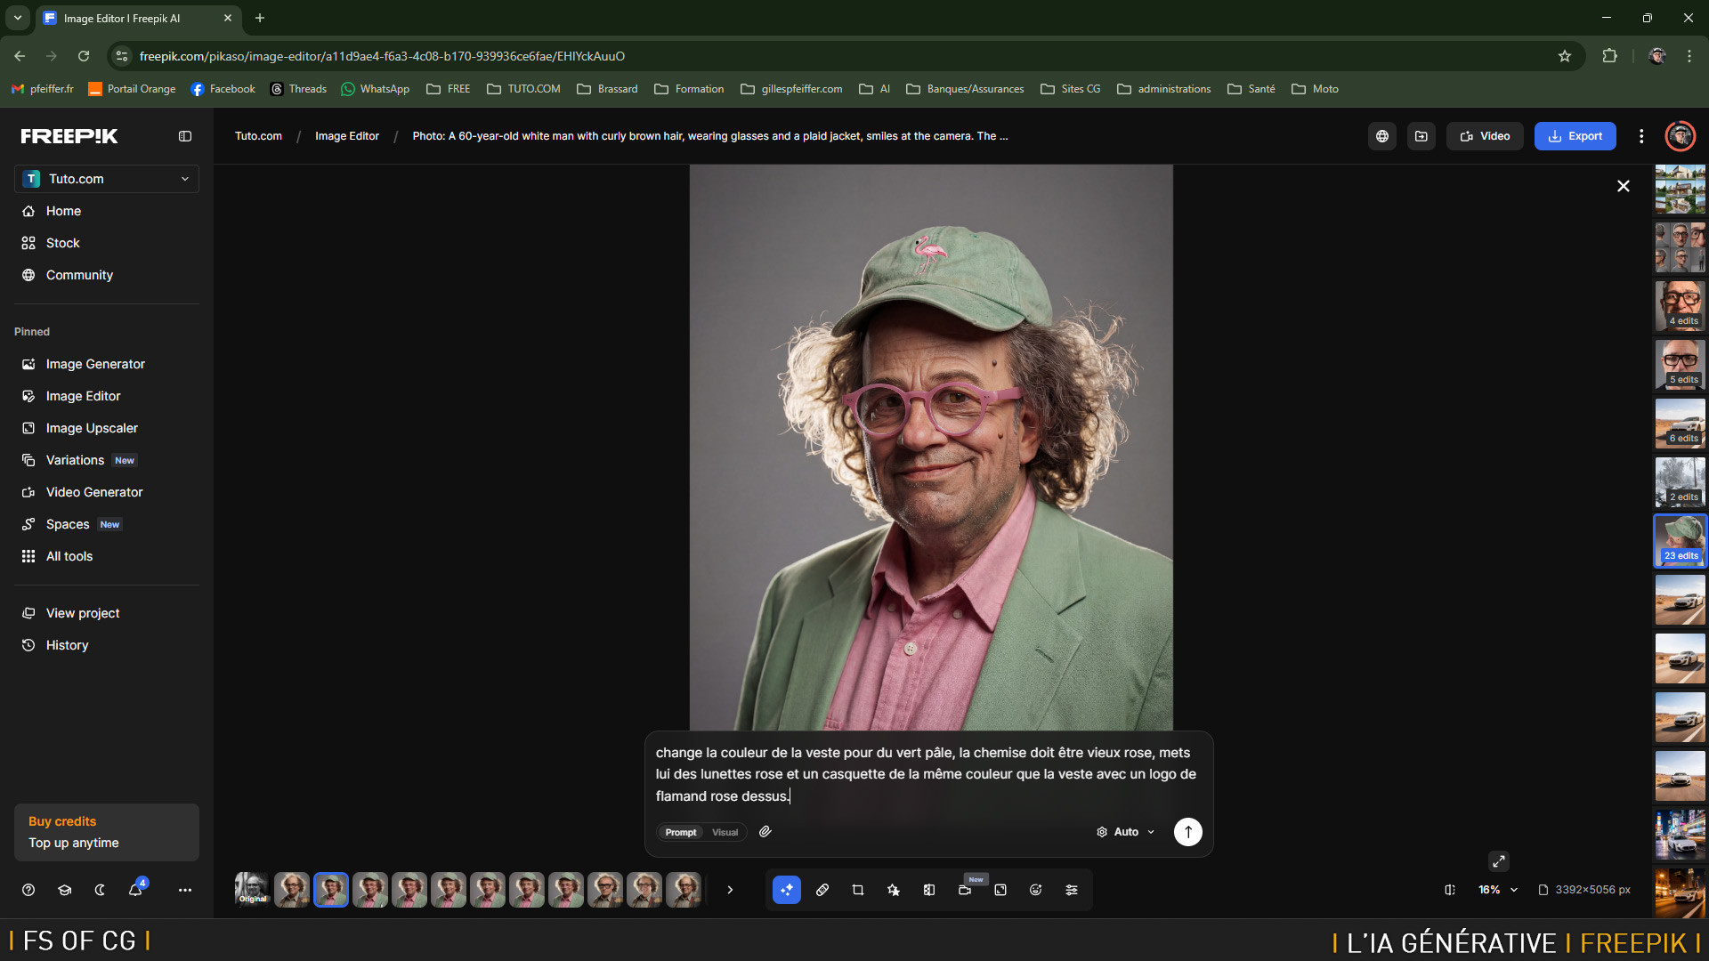Open the Auto model dropdown
This screenshot has height=961, width=1709.
[1126, 832]
